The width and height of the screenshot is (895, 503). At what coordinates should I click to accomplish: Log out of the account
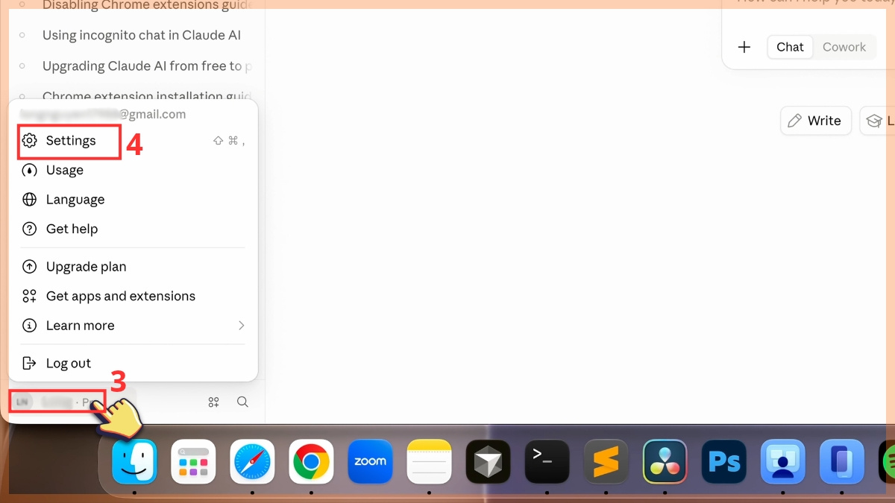click(133, 363)
